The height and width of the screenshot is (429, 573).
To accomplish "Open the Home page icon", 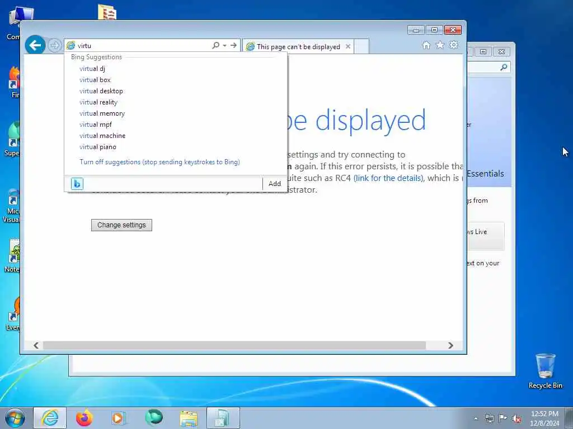I will pos(426,45).
